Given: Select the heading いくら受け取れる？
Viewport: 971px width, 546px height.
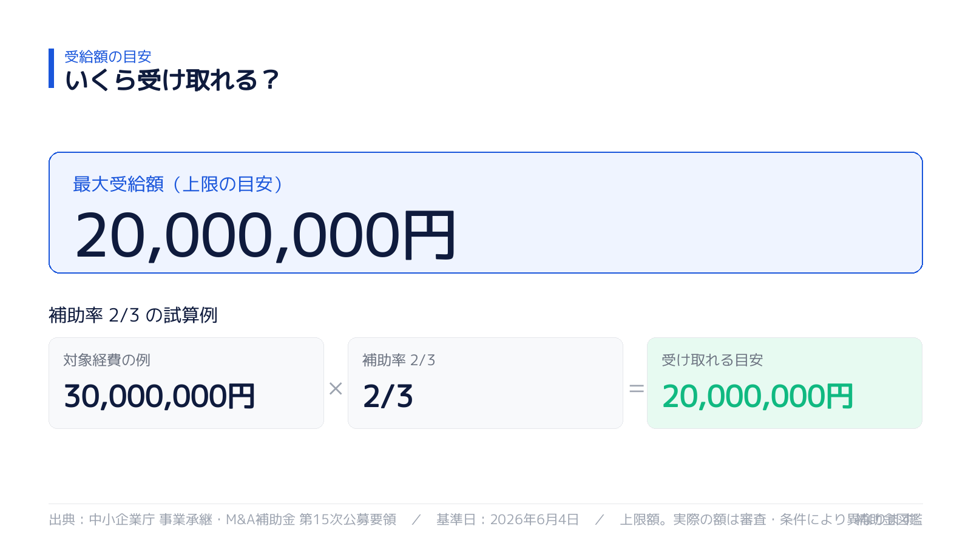Looking at the screenshot, I should pos(172,79).
